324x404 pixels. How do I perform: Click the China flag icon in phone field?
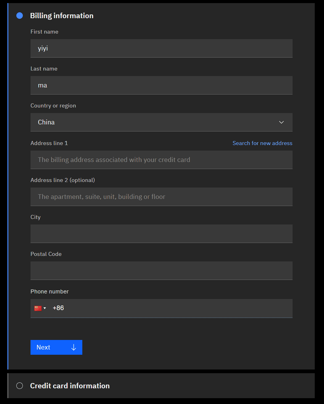(38, 308)
